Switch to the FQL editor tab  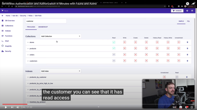[188, 21]
